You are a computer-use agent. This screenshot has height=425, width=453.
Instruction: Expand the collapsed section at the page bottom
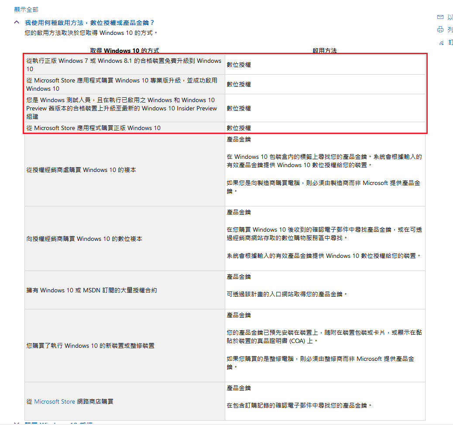pos(16,423)
